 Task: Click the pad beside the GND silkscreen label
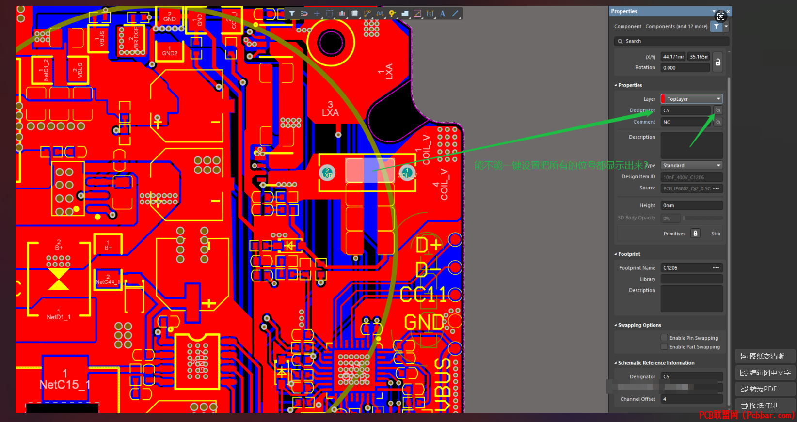[455, 320]
